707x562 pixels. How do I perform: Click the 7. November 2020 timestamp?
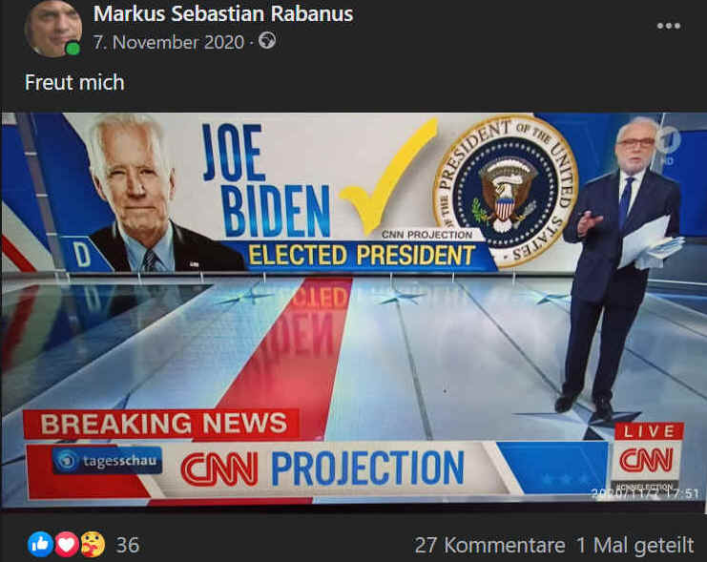(x=169, y=42)
